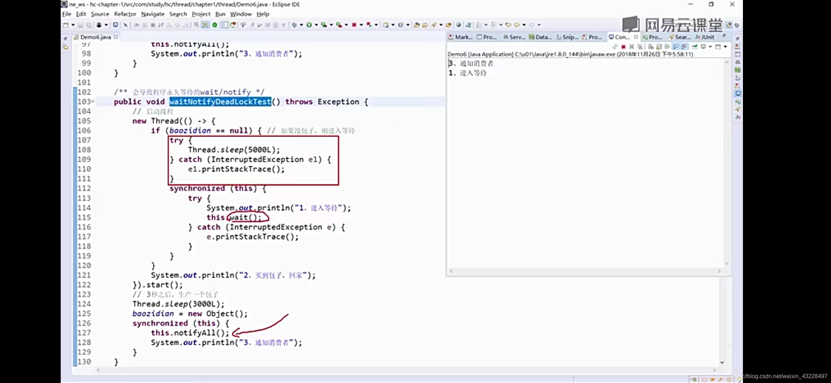This screenshot has height=383, width=831.
Task: Click the Console horizontal scrollbar right arrow
Action: [719, 271]
